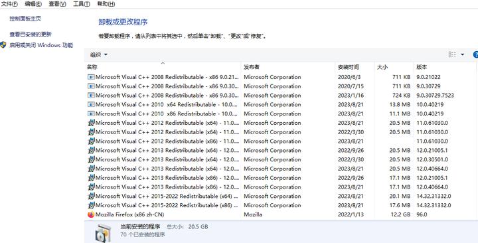Select Mozilla Firefox (x86 zh-CN) entry

129,214
